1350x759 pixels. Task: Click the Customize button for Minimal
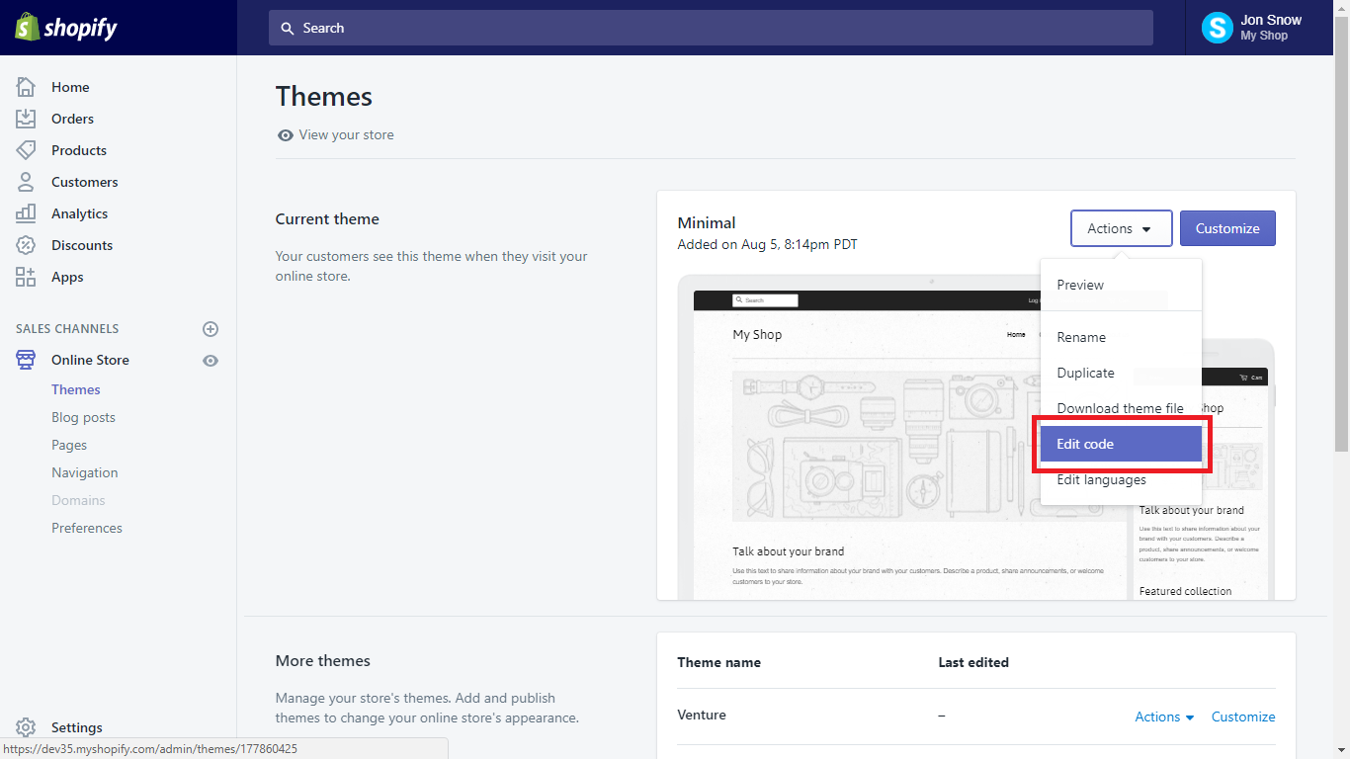pyautogui.click(x=1227, y=228)
